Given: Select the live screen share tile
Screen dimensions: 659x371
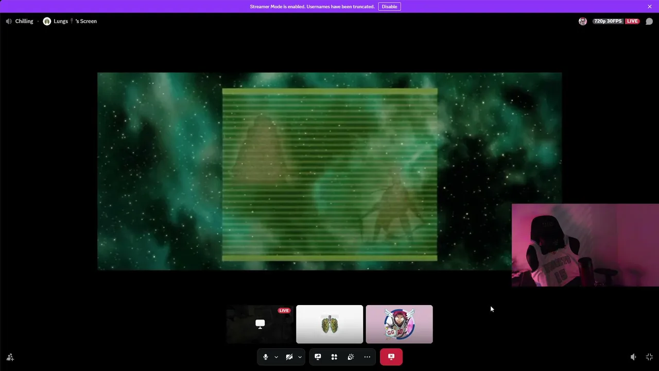Looking at the screenshot, I should click(x=260, y=324).
